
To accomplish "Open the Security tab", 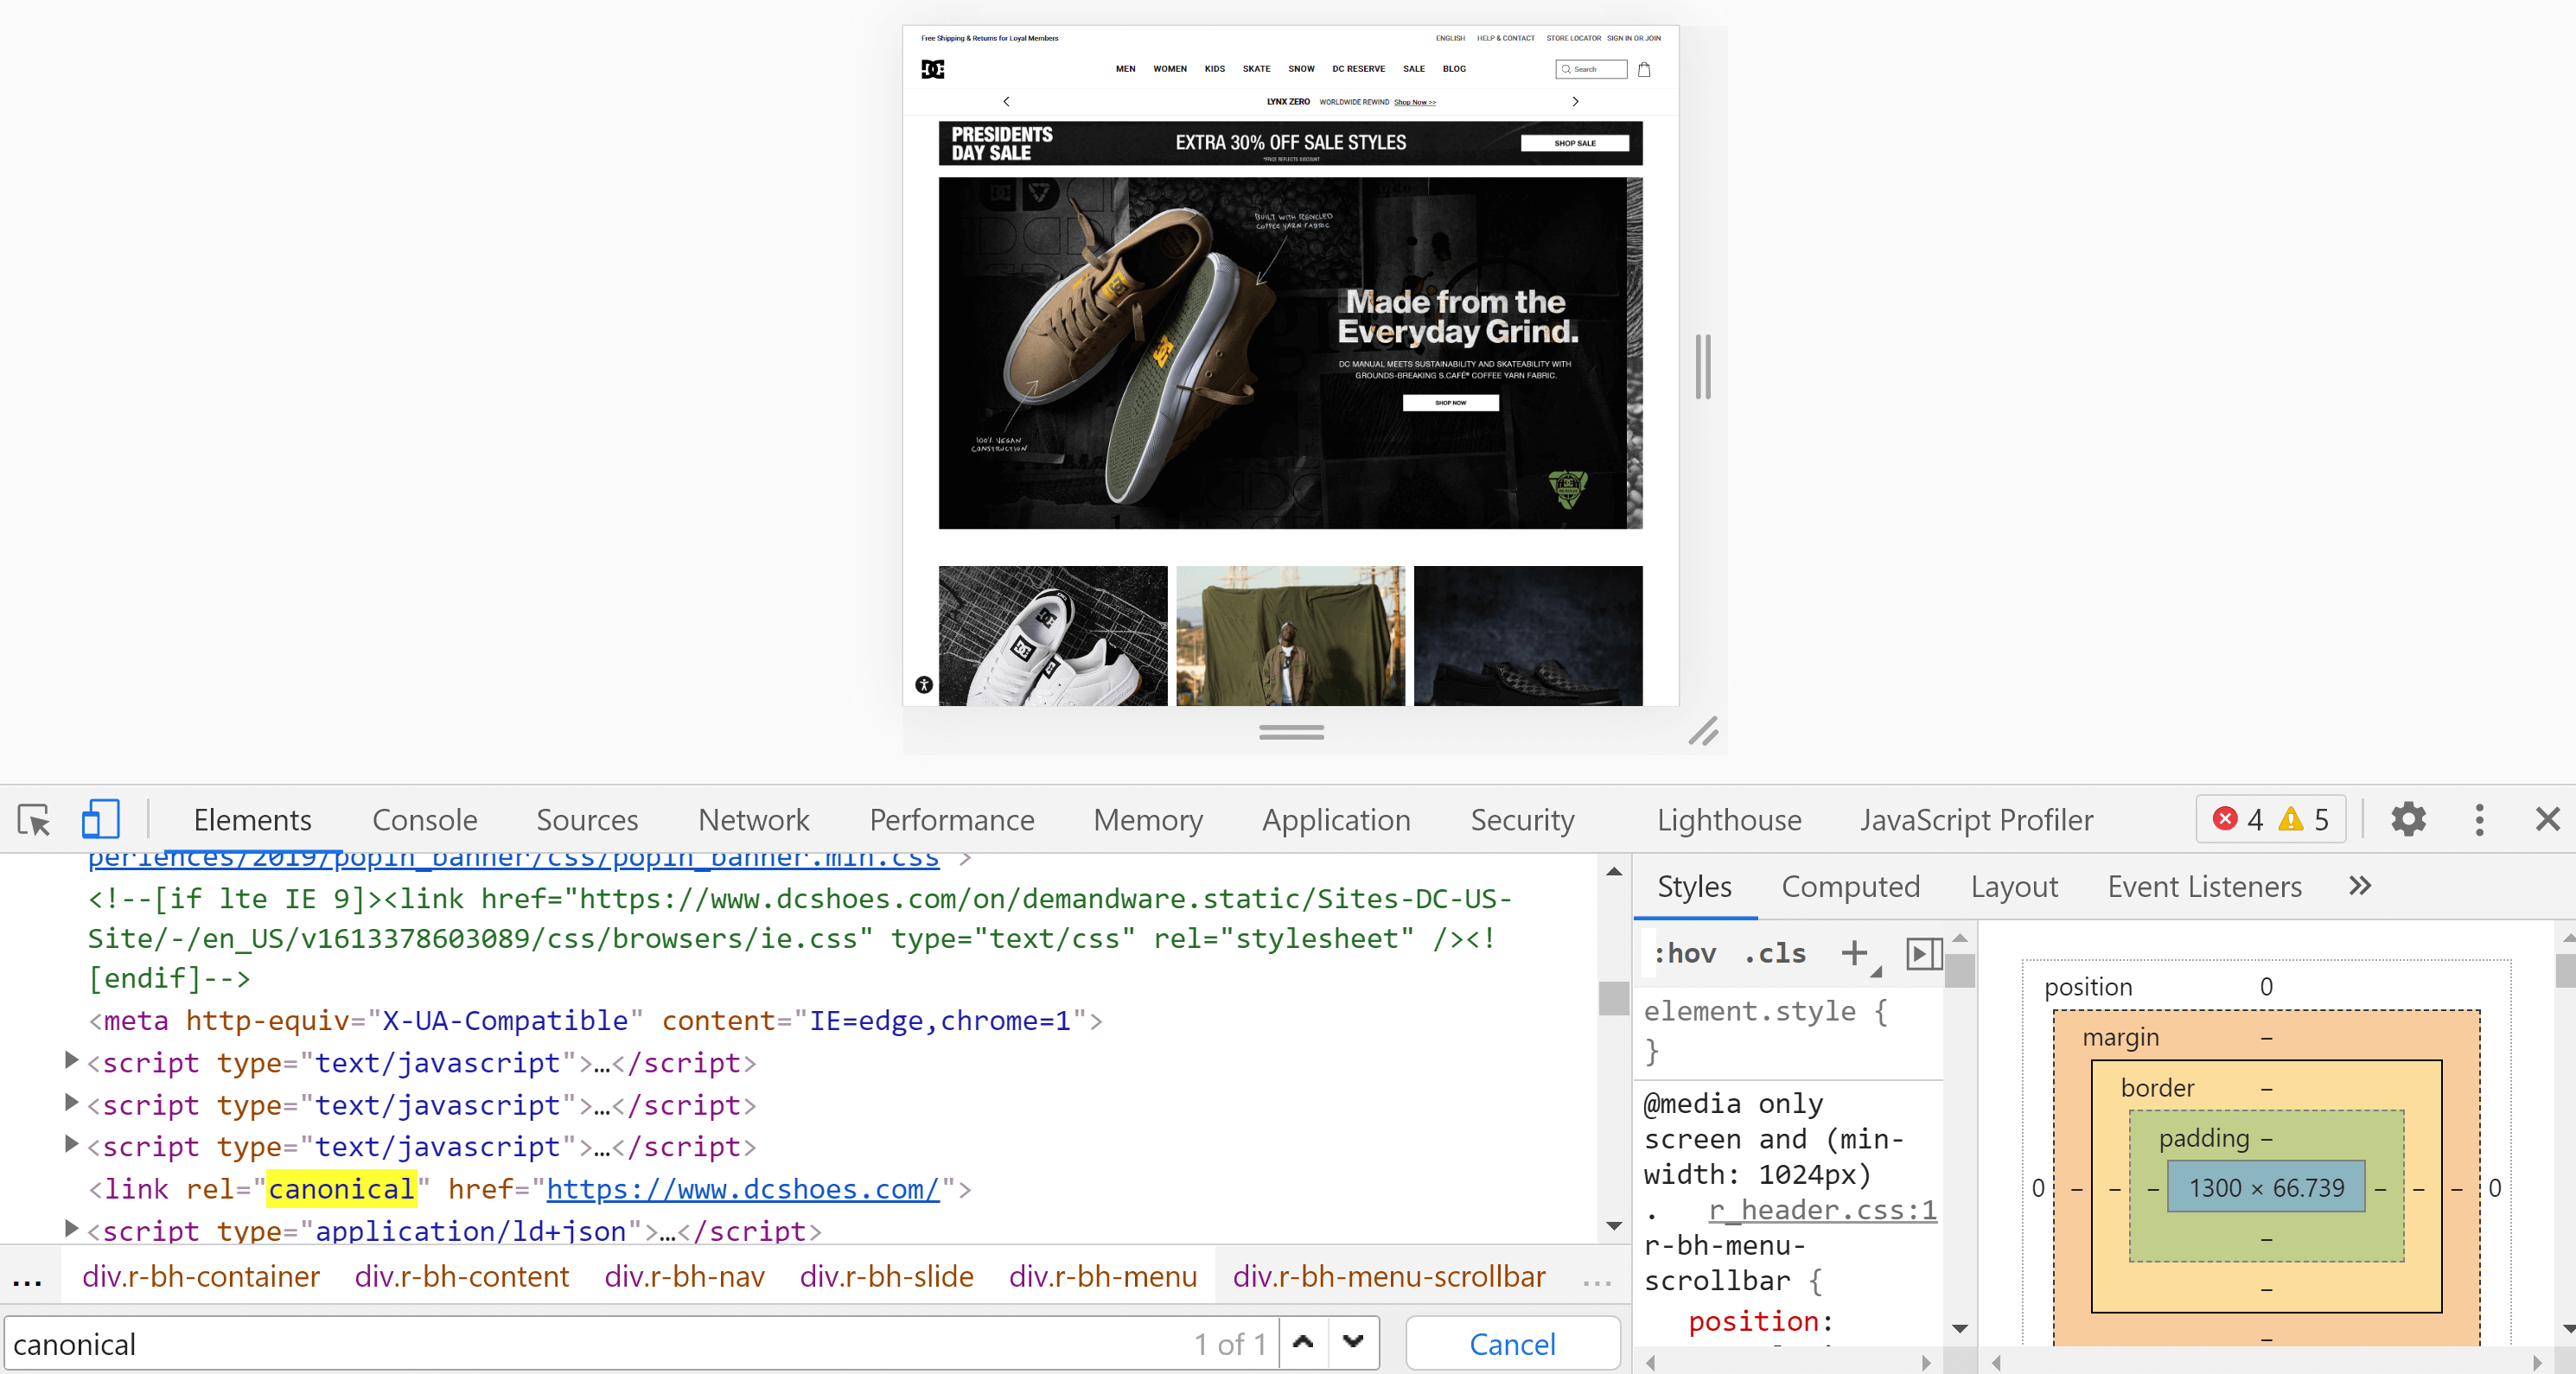I will [1522, 820].
